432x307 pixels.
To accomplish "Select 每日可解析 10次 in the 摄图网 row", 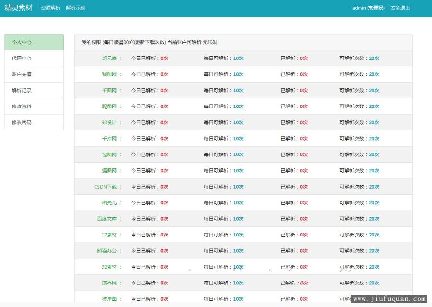I will [x=223, y=170].
